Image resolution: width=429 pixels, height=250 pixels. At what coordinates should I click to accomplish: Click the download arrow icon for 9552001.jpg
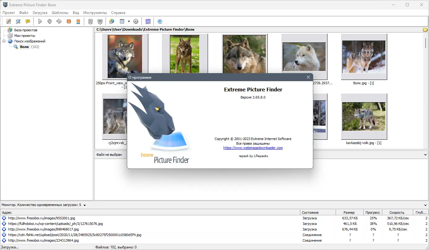pyautogui.click(x=4, y=218)
